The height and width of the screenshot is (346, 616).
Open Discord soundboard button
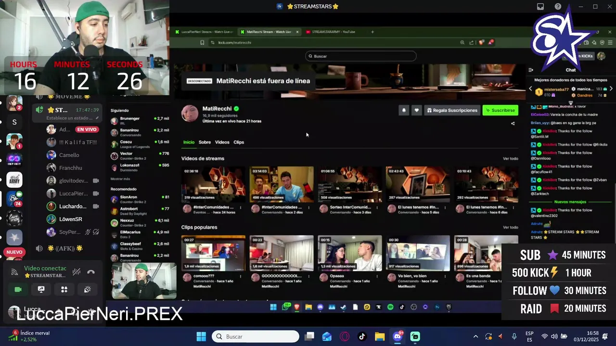click(87, 289)
